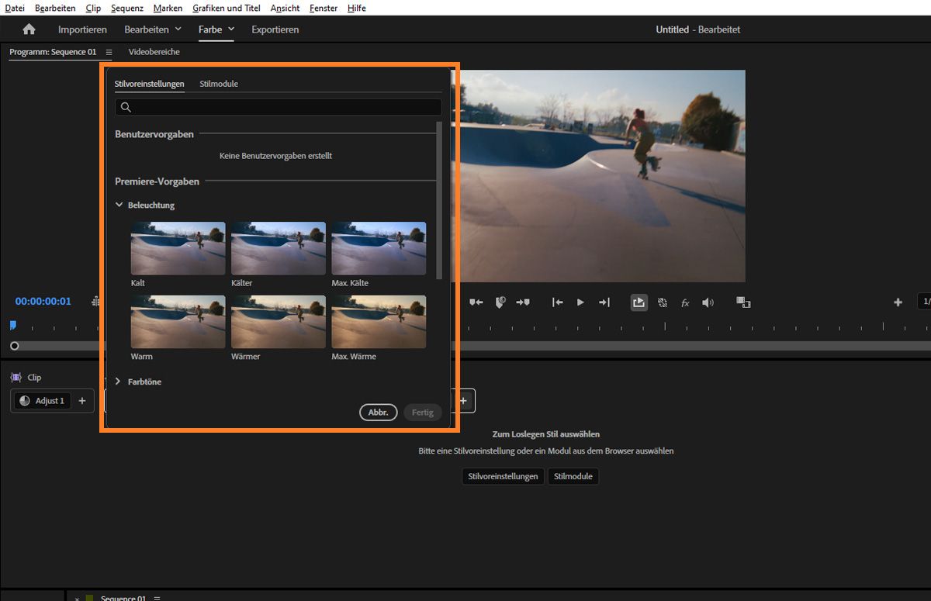Open the Sequenz menu
This screenshot has height=601, width=931.
click(126, 8)
